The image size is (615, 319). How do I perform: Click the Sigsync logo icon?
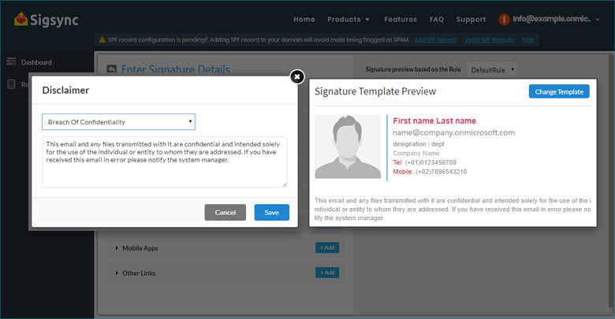[x=22, y=19]
